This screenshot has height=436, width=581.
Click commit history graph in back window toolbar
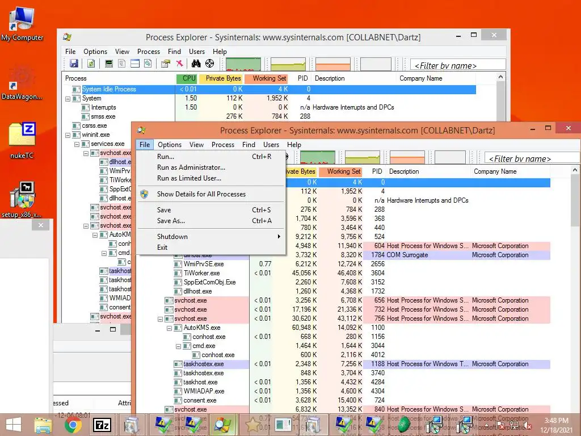(288, 64)
